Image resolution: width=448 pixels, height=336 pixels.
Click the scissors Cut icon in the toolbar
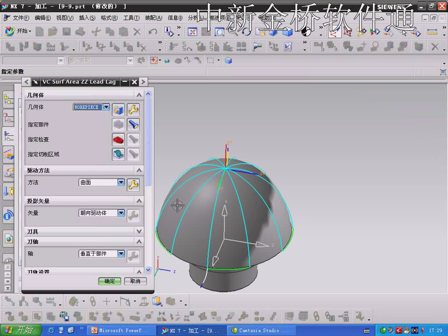coord(96,31)
